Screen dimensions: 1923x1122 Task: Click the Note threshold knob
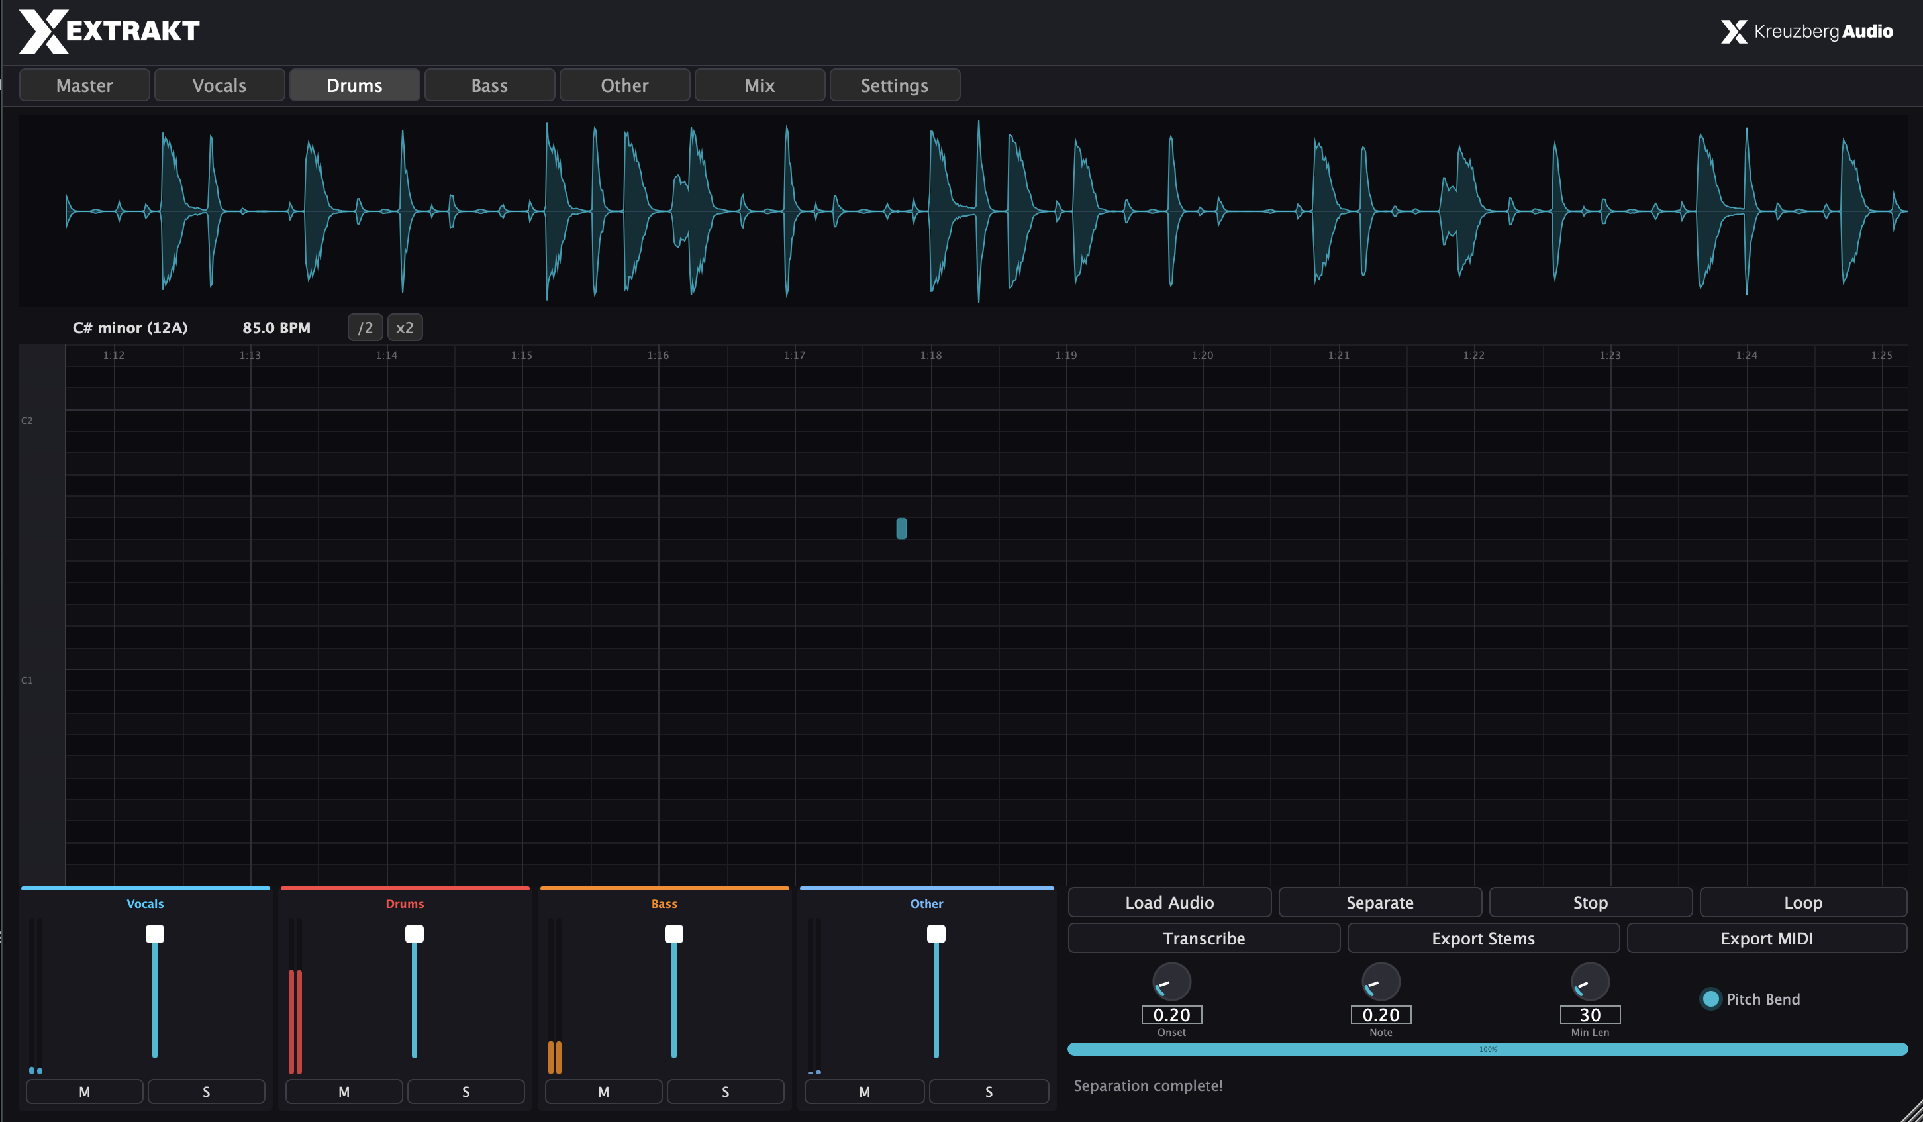(1381, 982)
